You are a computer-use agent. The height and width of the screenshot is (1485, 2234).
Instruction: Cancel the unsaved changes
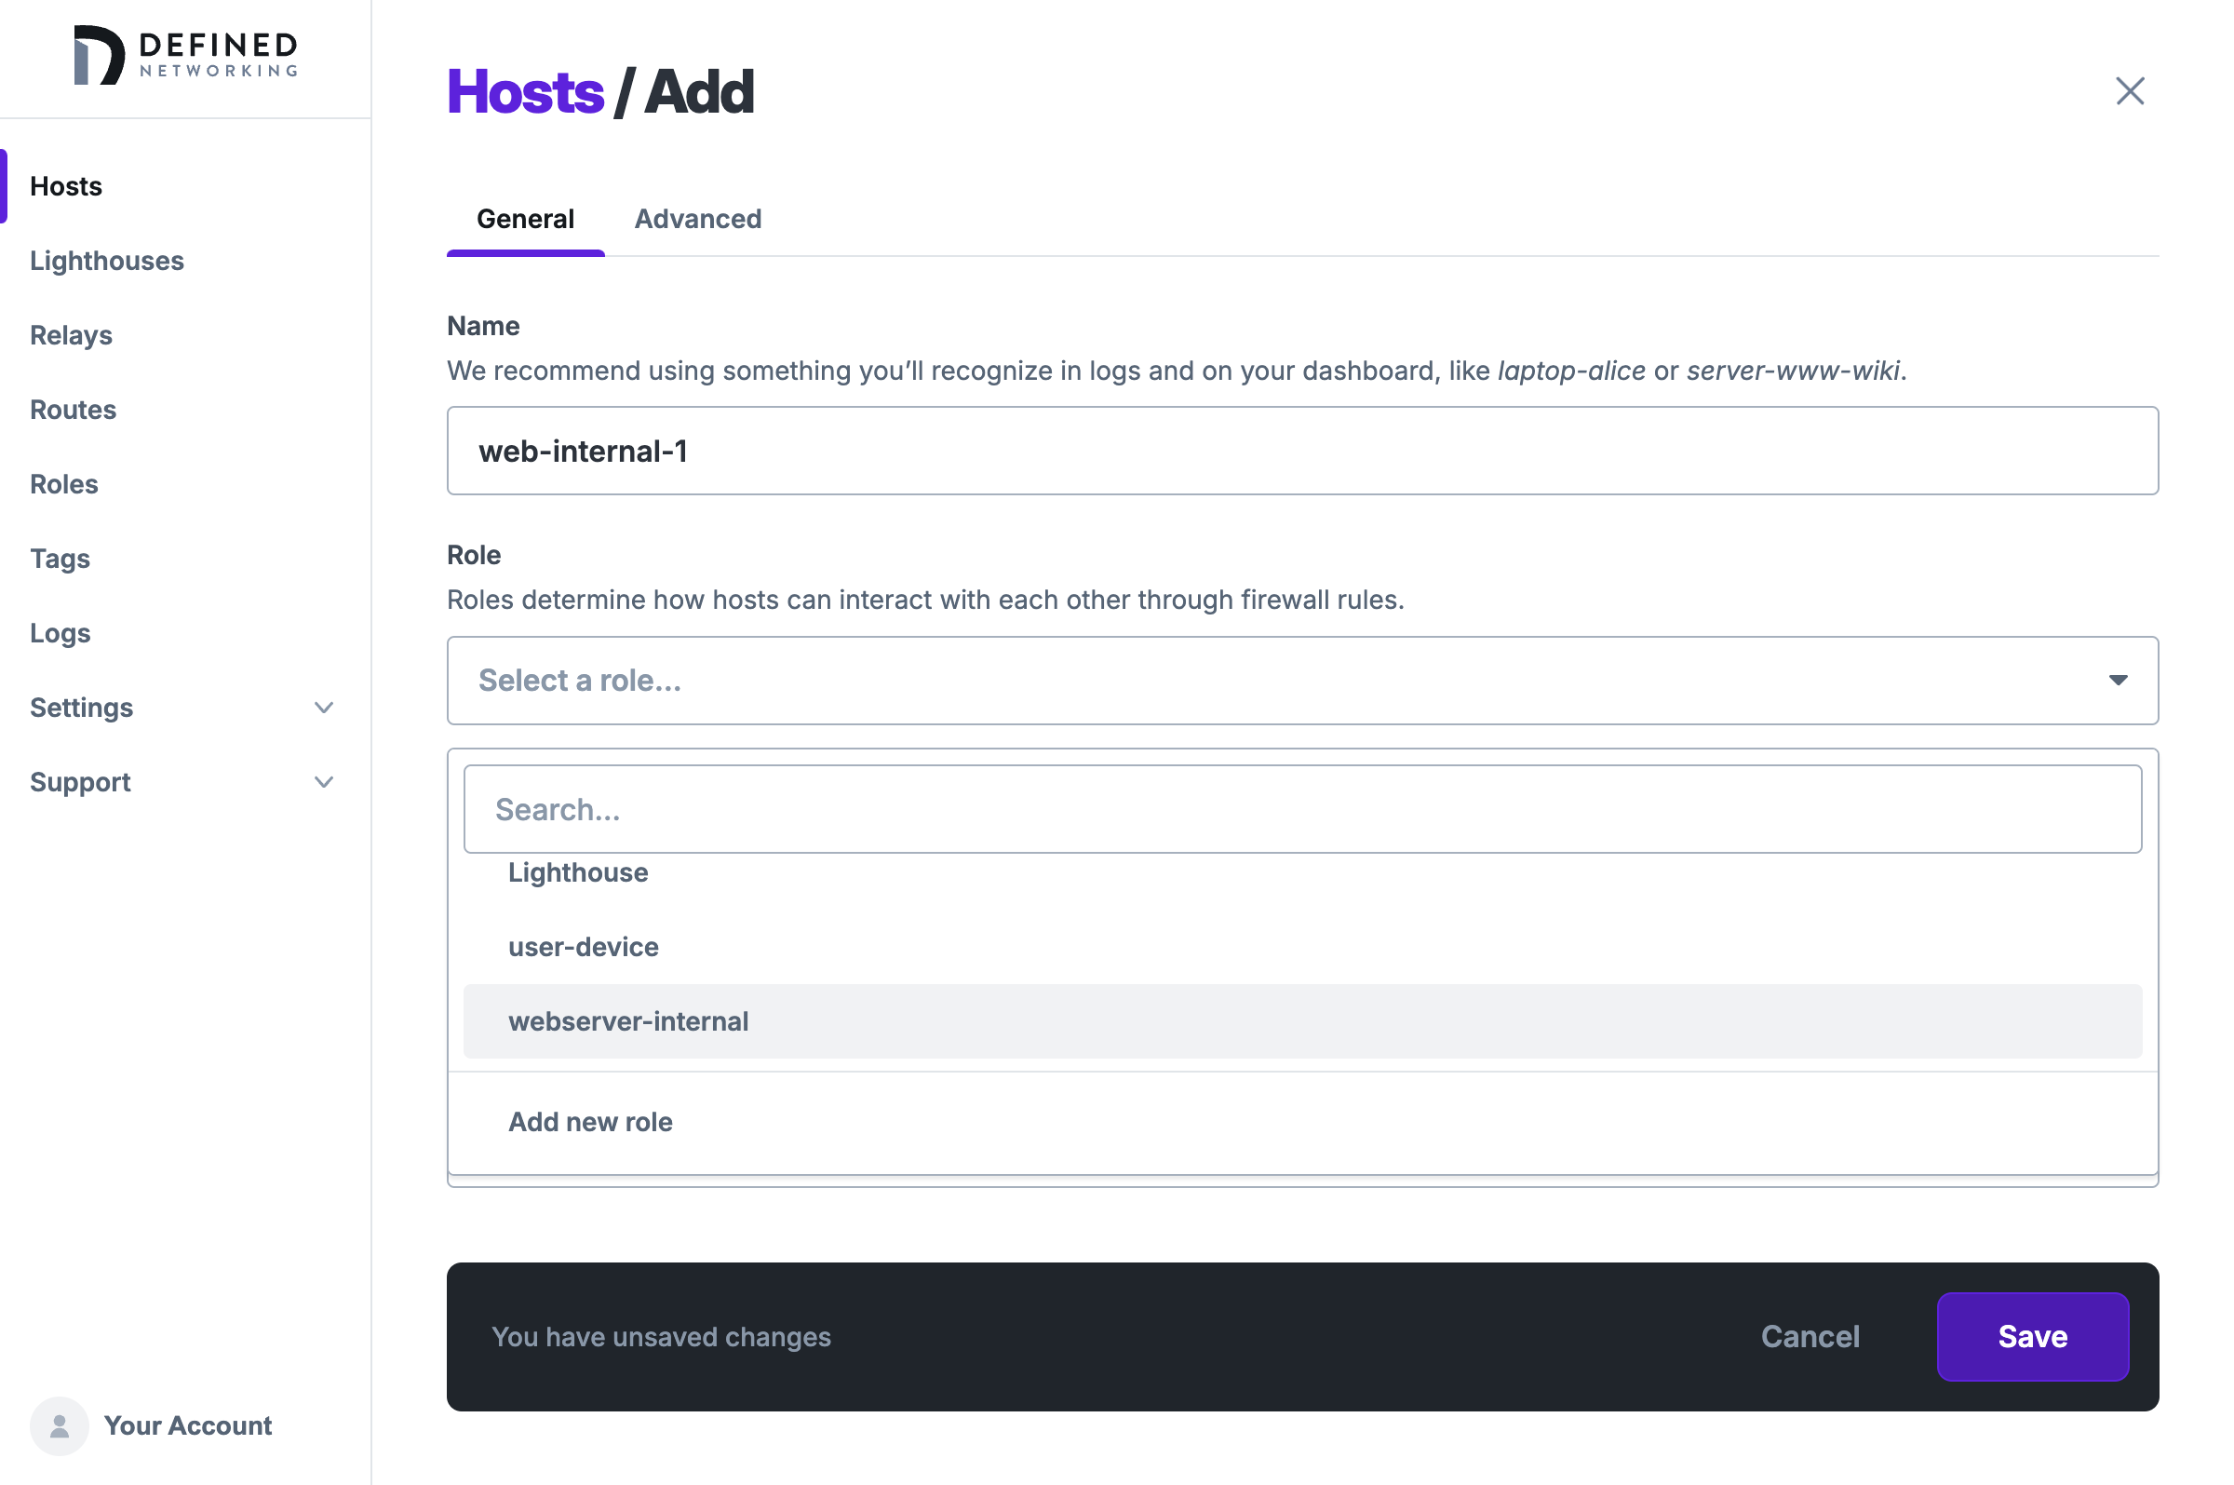point(1809,1336)
